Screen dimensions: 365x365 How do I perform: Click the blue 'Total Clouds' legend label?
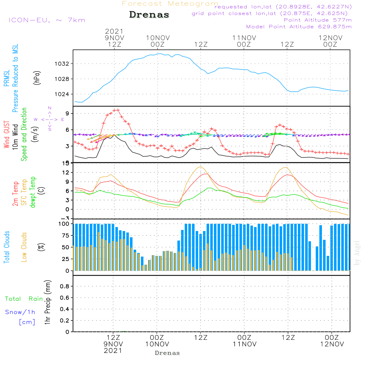pos(7,247)
